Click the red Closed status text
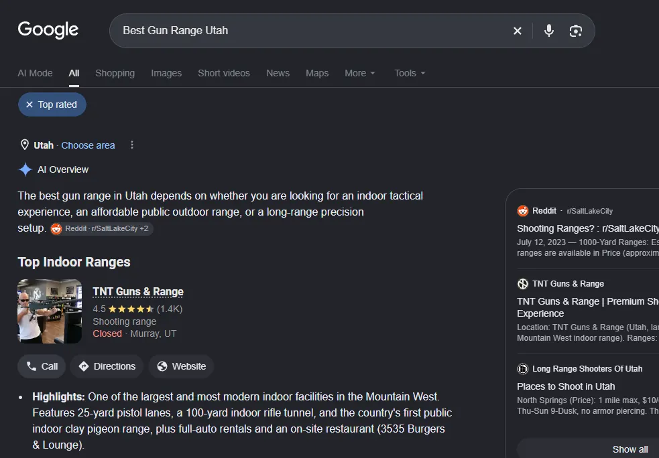Screen dimensions: 659x458 coord(107,333)
